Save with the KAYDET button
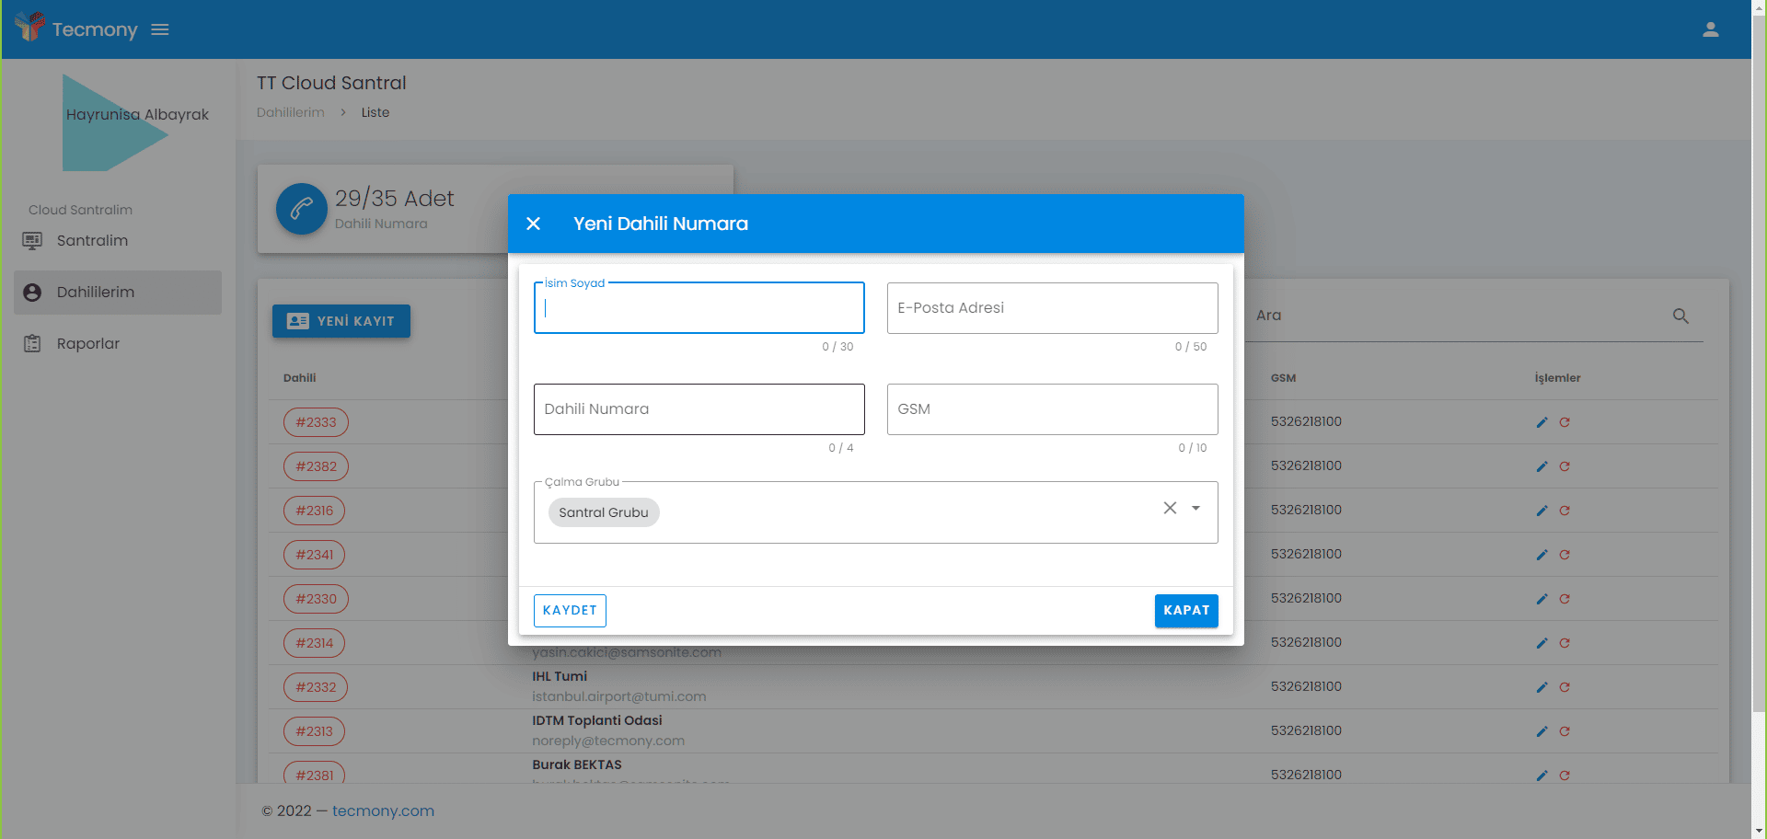Image resolution: width=1767 pixels, height=839 pixels. (x=570, y=610)
